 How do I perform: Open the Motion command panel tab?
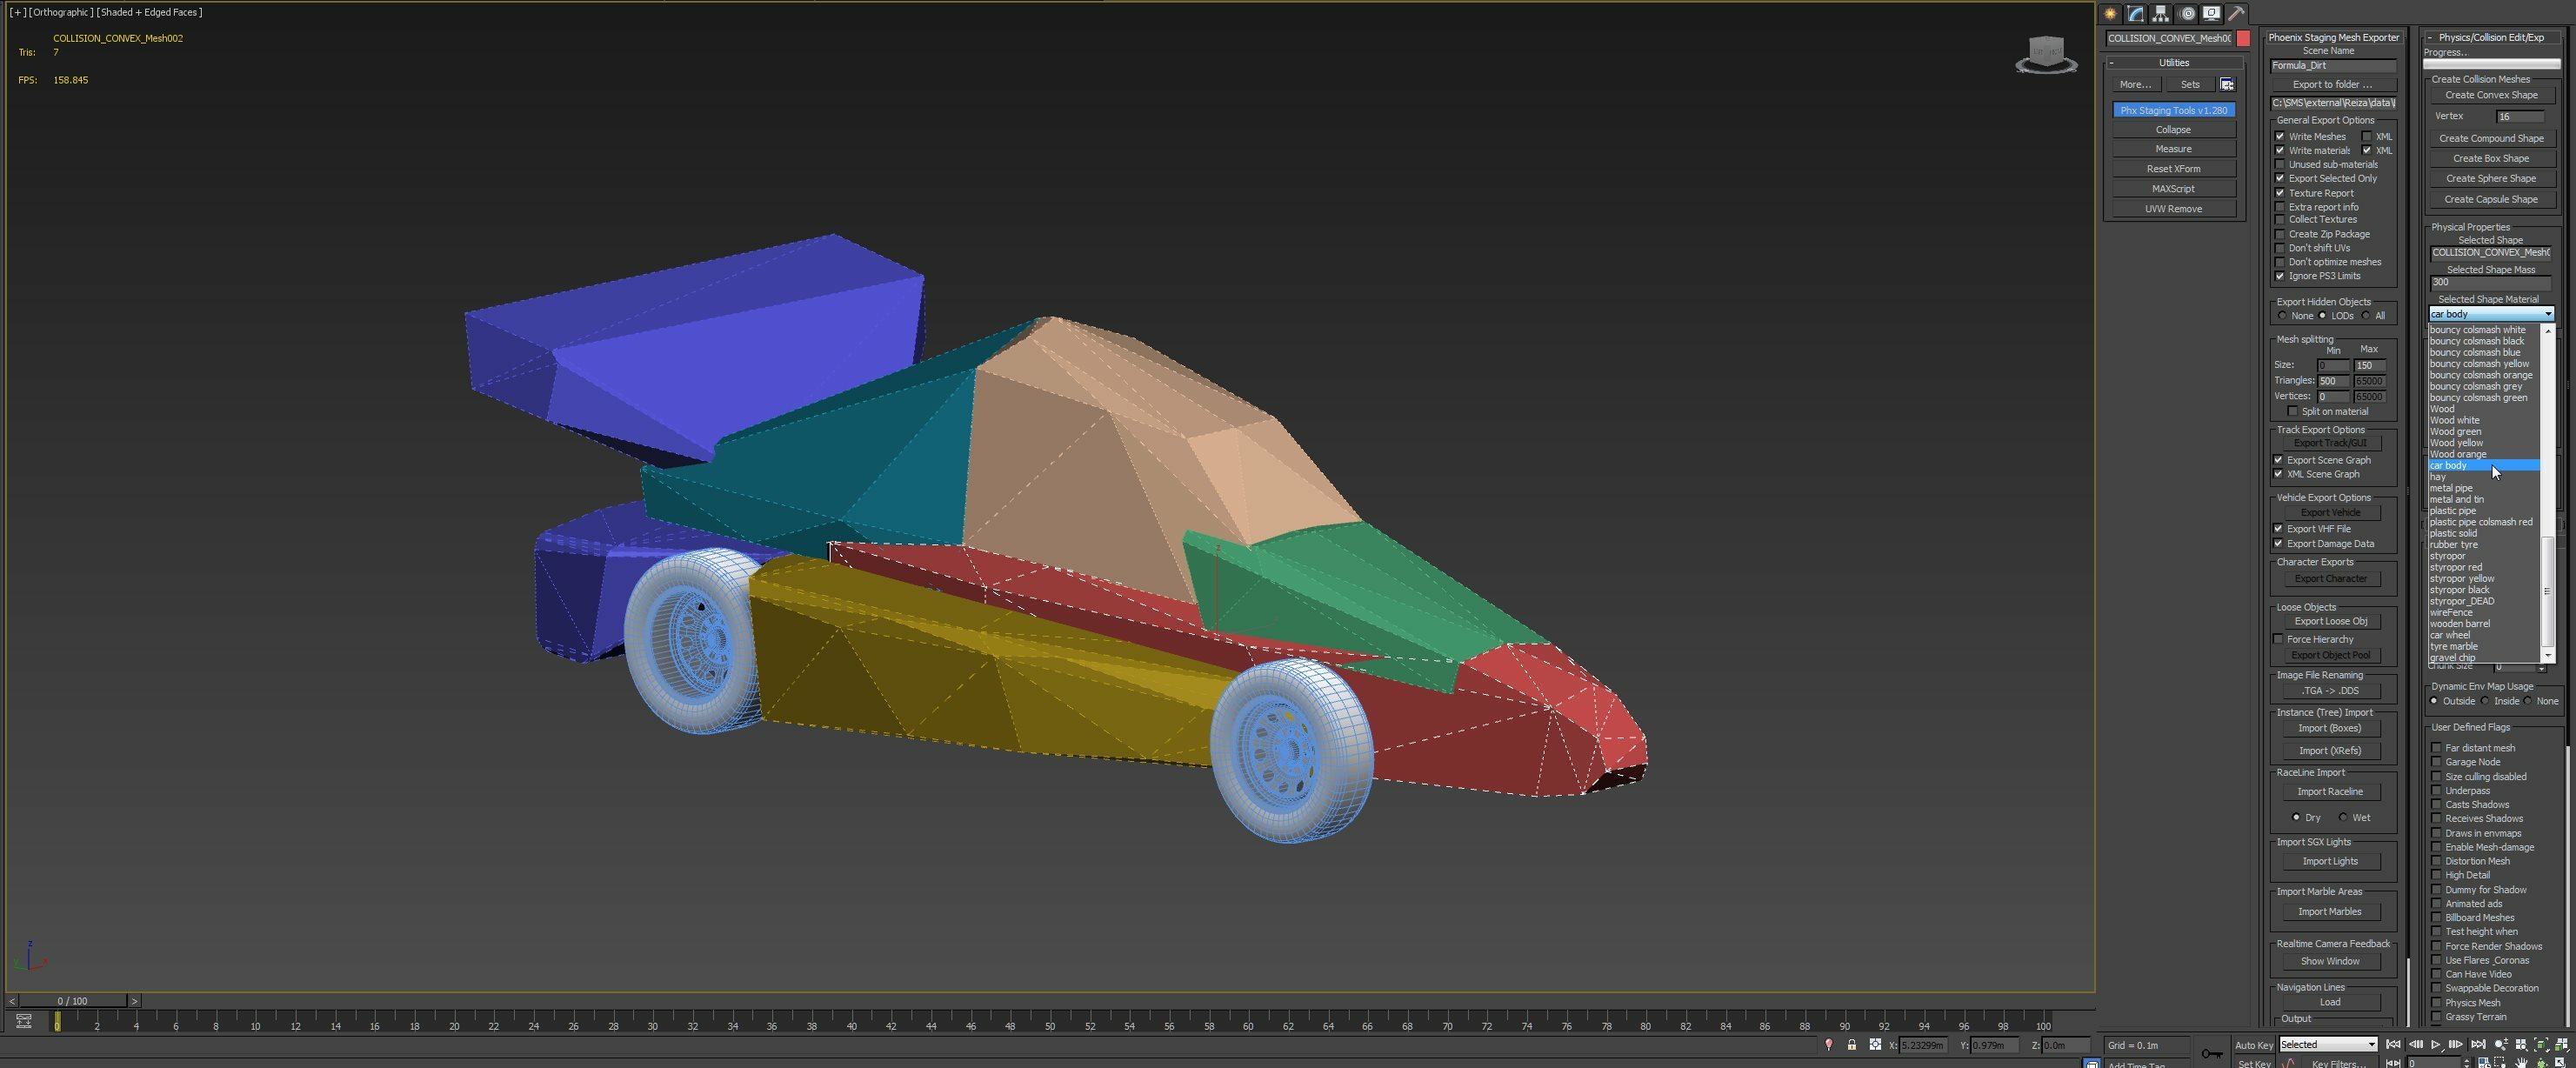pyautogui.click(x=2187, y=14)
